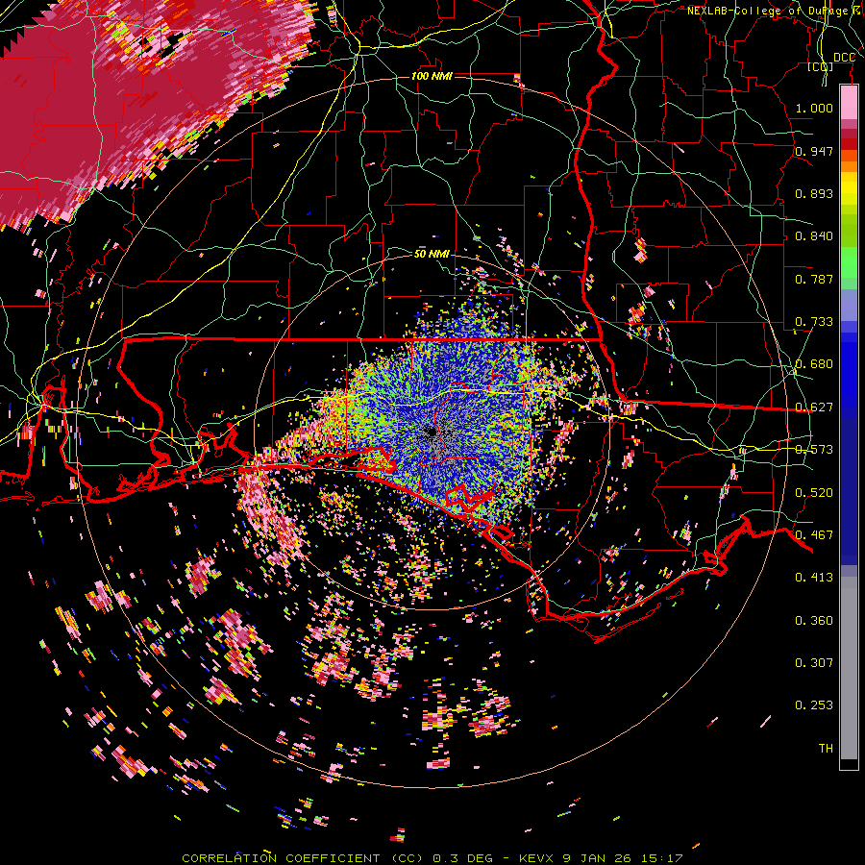Pick the bright green swatch on the scale
This screenshot has height=865, width=865.
coord(849,263)
